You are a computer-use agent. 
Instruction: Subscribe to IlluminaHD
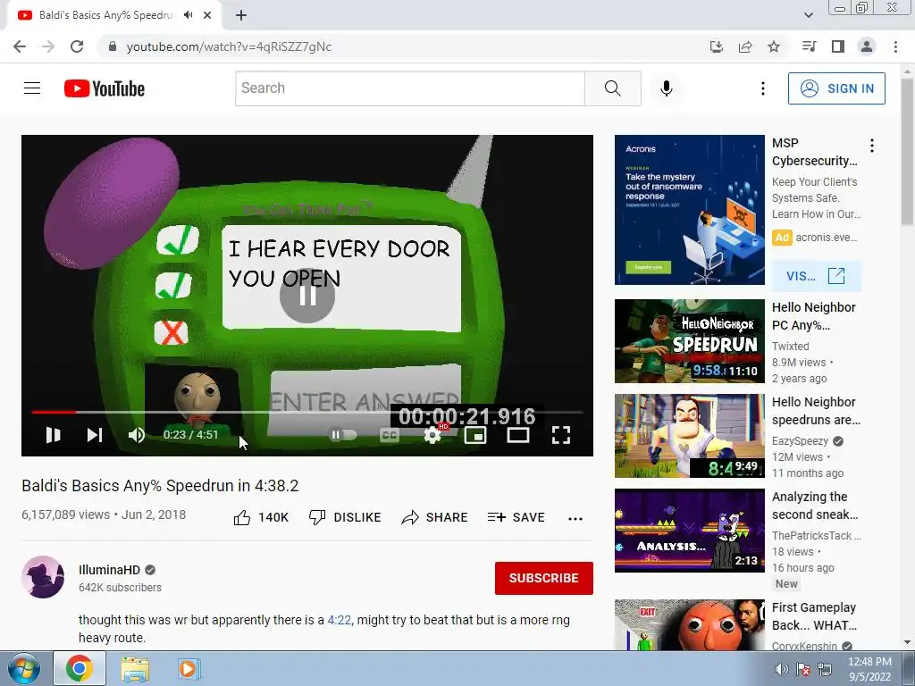tap(544, 578)
